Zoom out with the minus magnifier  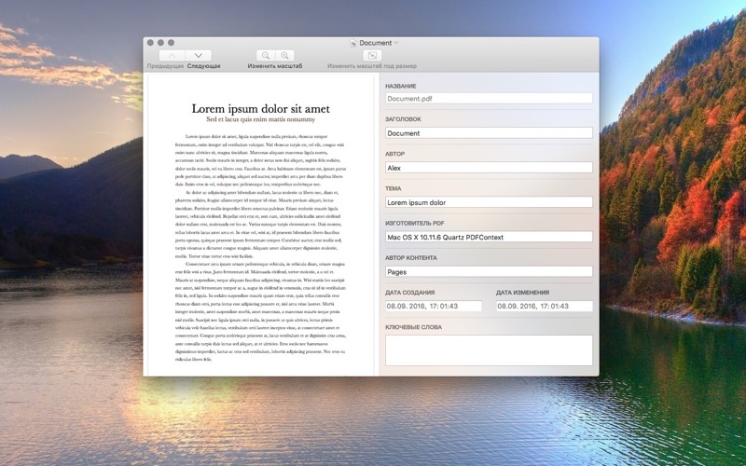[266, 56]
